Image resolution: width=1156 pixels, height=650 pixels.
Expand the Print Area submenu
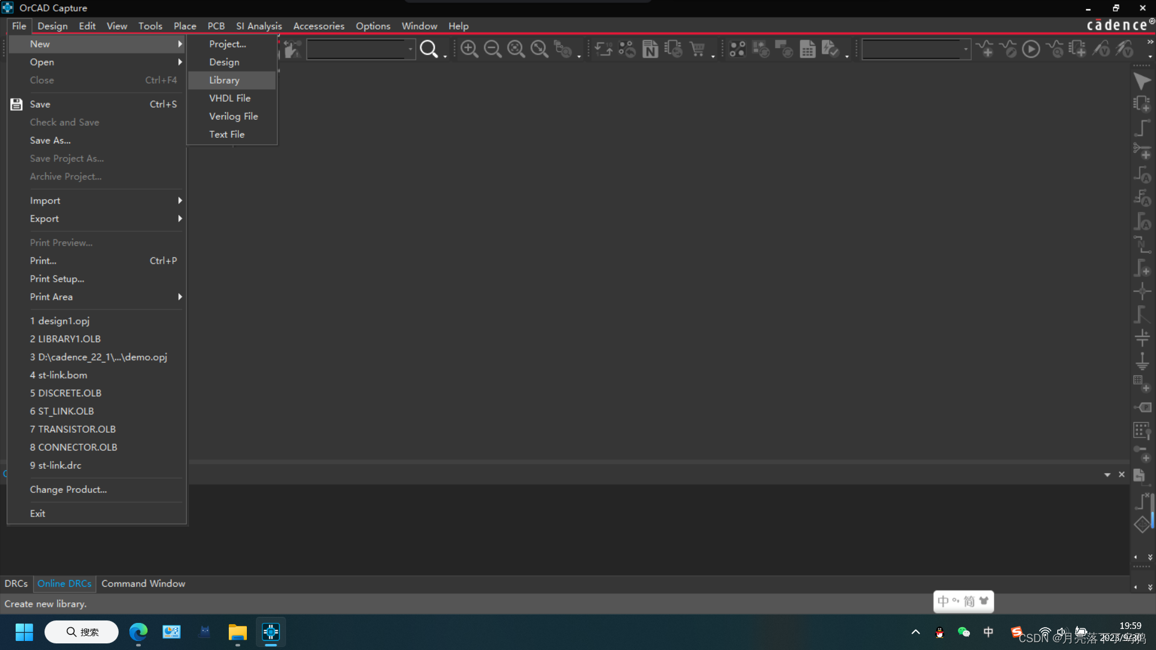point(96,297)
